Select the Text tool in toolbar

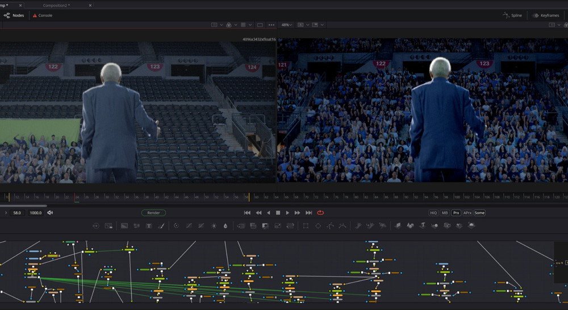(x=149, y=226)
